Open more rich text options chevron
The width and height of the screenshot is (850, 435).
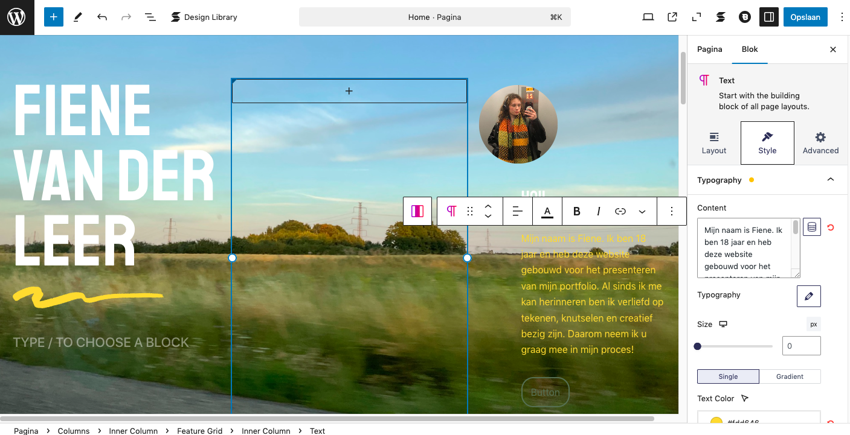(642, 211)
